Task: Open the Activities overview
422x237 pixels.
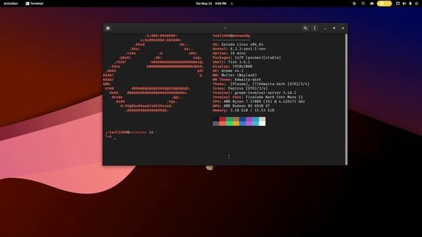Action: pos(11,3)
